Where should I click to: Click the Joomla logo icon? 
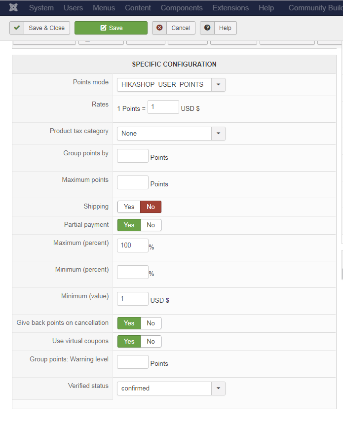click(14, 8)
